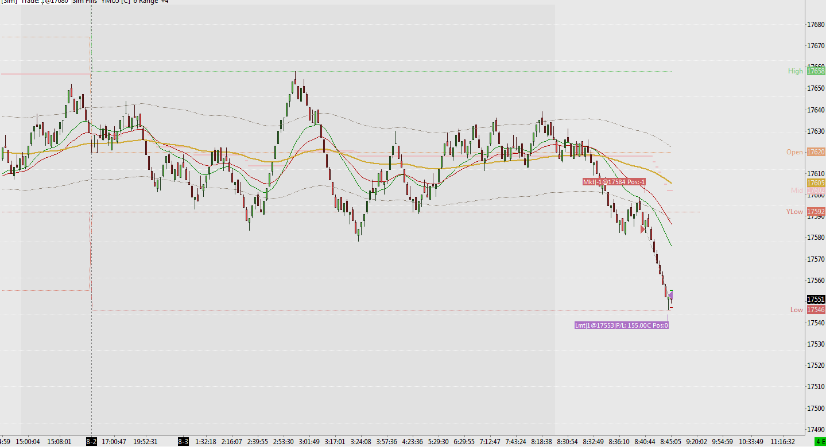Viewport: 826px width, 447px height.
Task: Click the gold 17605 moving-average price tag
Action: 816,182
